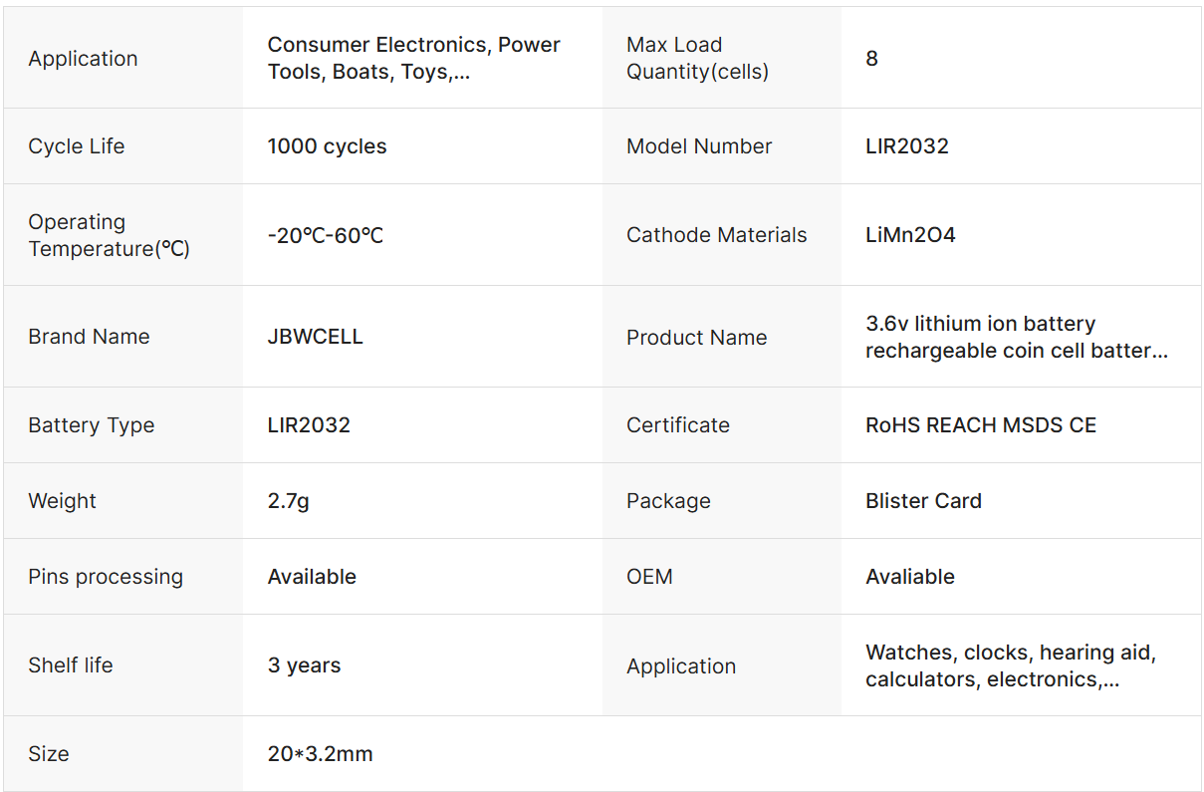The image size is (1204, 792).
Task: Click the Pins processing label
Action: (x=106, y=577)
